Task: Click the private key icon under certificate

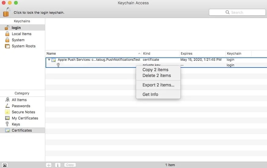Action: [58, 65]
